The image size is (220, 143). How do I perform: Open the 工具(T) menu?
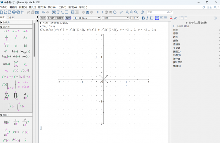[x=62, y=7]
